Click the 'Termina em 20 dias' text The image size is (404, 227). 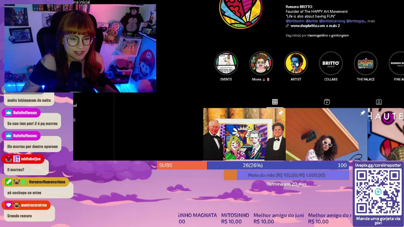tap(287, 184)
